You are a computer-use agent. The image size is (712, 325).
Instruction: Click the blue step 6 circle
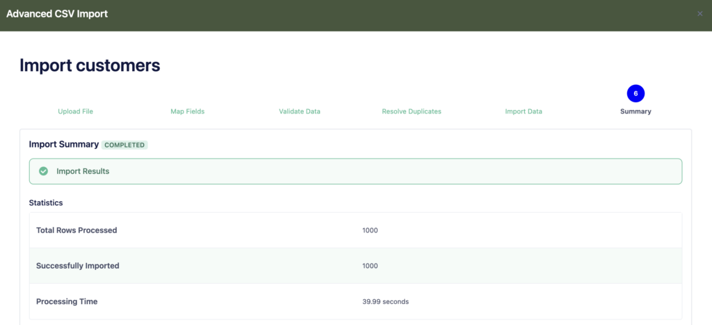[x=636, y=93]
